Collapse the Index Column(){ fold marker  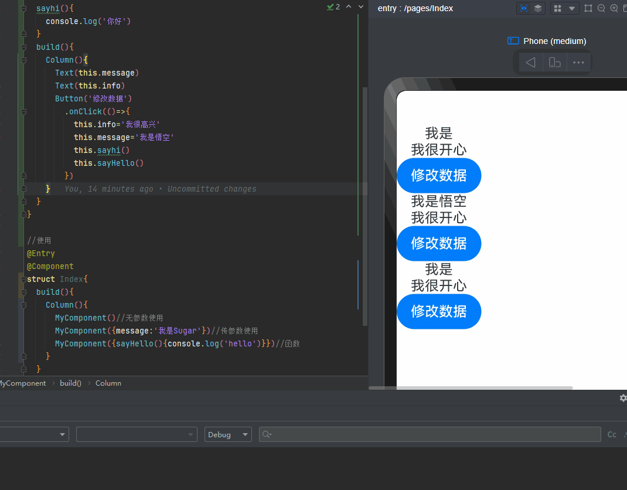tap(23, 305)
